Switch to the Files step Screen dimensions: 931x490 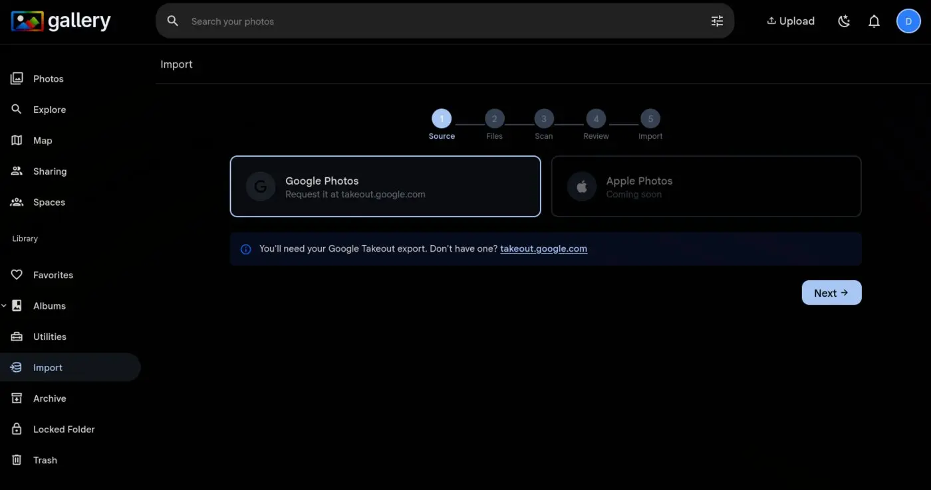(494, 119)
